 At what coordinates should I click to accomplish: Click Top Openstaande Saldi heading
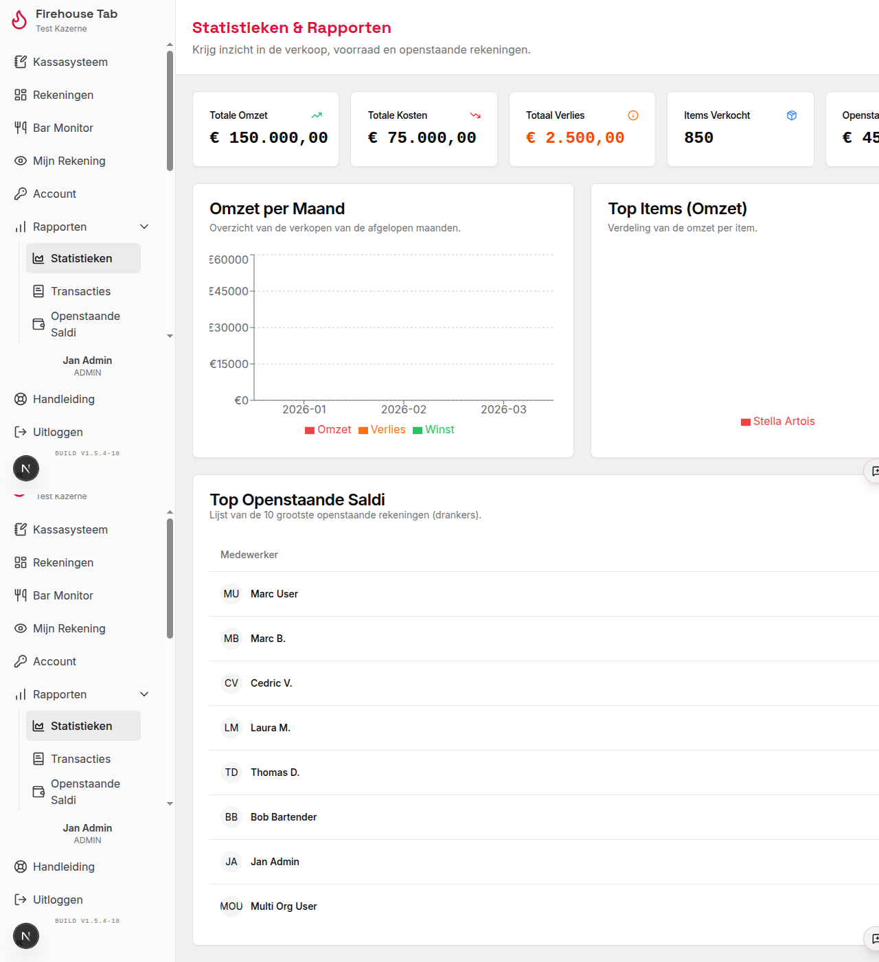pos(297,499)
